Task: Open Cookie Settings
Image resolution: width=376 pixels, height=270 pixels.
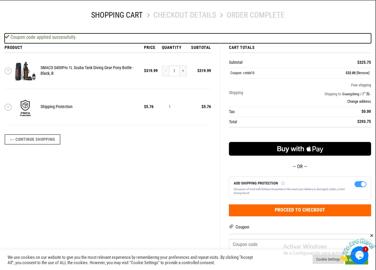Action: [328, 259]
